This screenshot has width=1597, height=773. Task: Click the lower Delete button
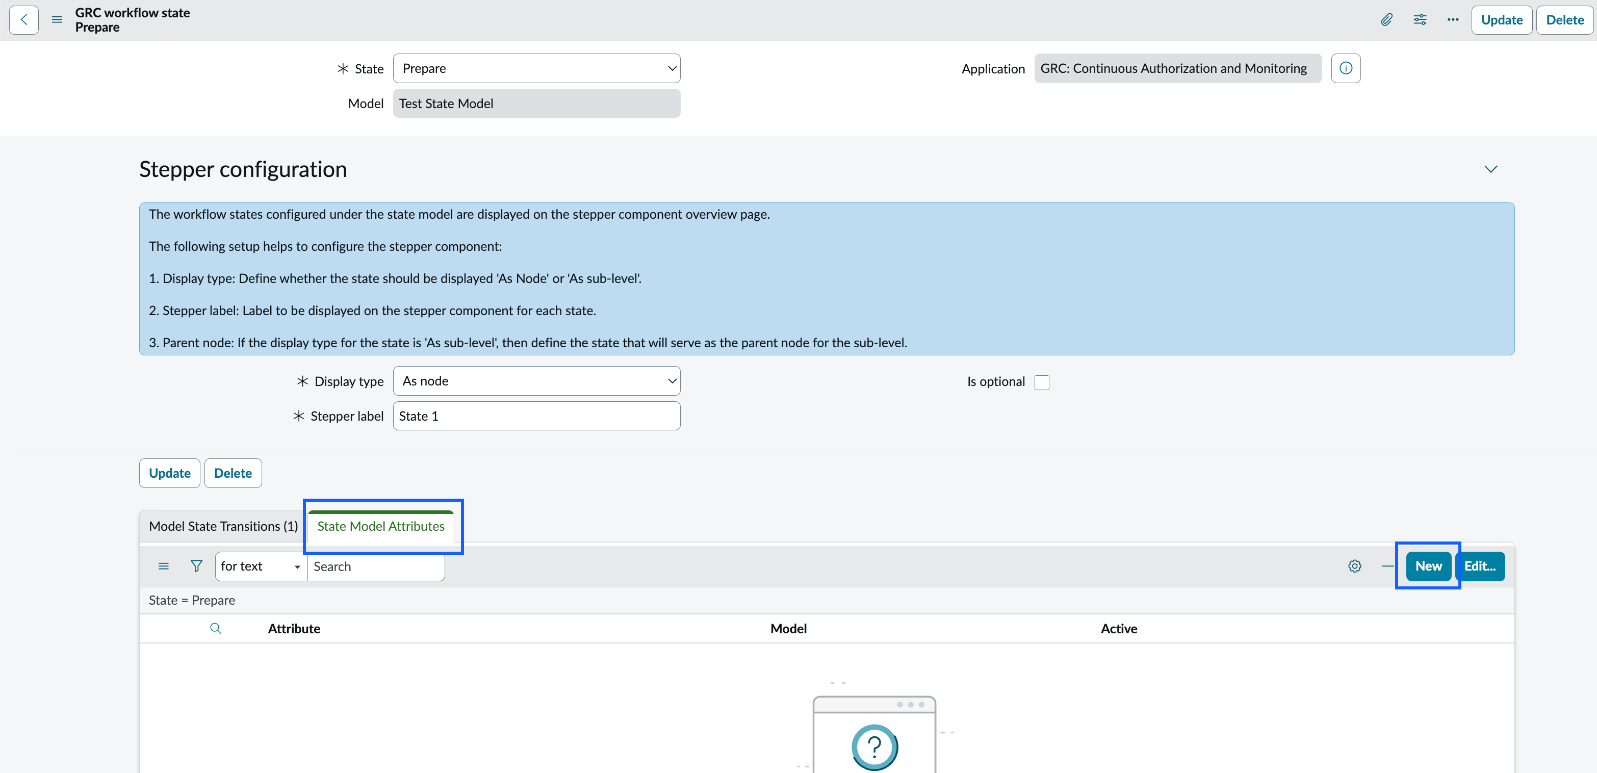[233, 473]
